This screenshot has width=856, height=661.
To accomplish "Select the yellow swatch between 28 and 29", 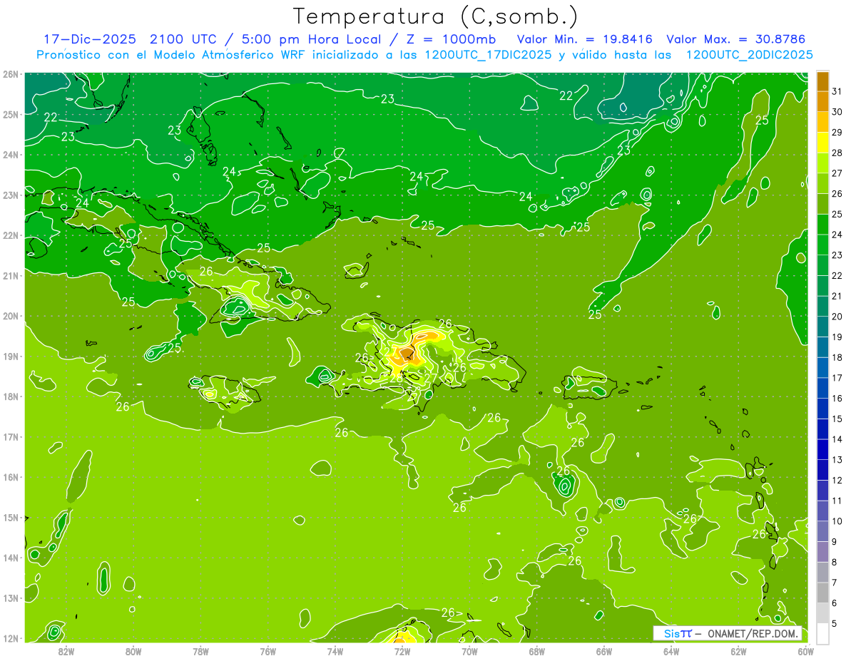I will pyautogui.click(x=822, y=143).
